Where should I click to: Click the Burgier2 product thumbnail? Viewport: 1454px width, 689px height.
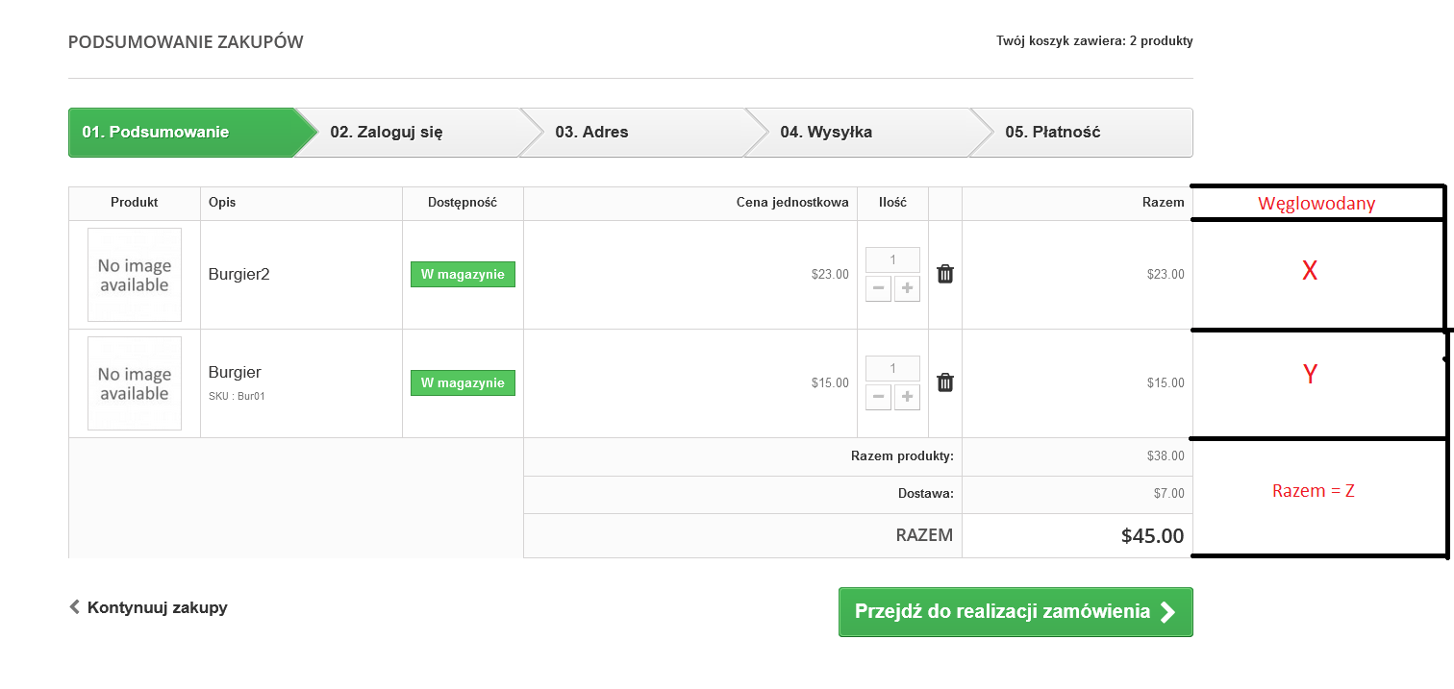pyautogui.click(x=135, y=275)
